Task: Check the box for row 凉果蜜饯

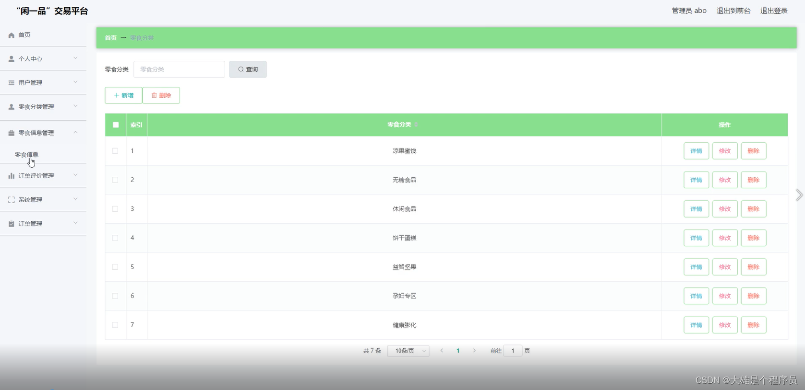Action: pyautogui.click(x=115, y=151)
